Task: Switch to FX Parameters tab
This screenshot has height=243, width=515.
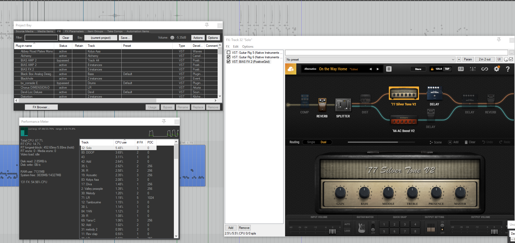Action: (74, 31)
